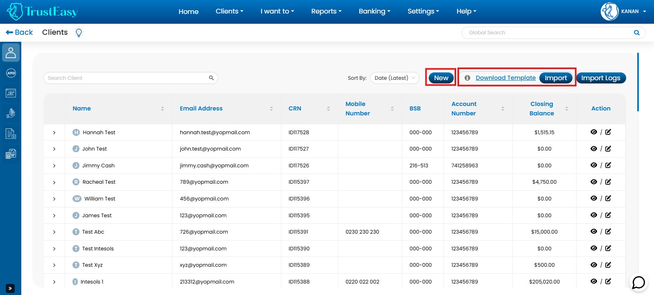This screenshot has width=654, height=295.
Task: Expand the left sidebar with arrow icon
Action: point(11,288)
